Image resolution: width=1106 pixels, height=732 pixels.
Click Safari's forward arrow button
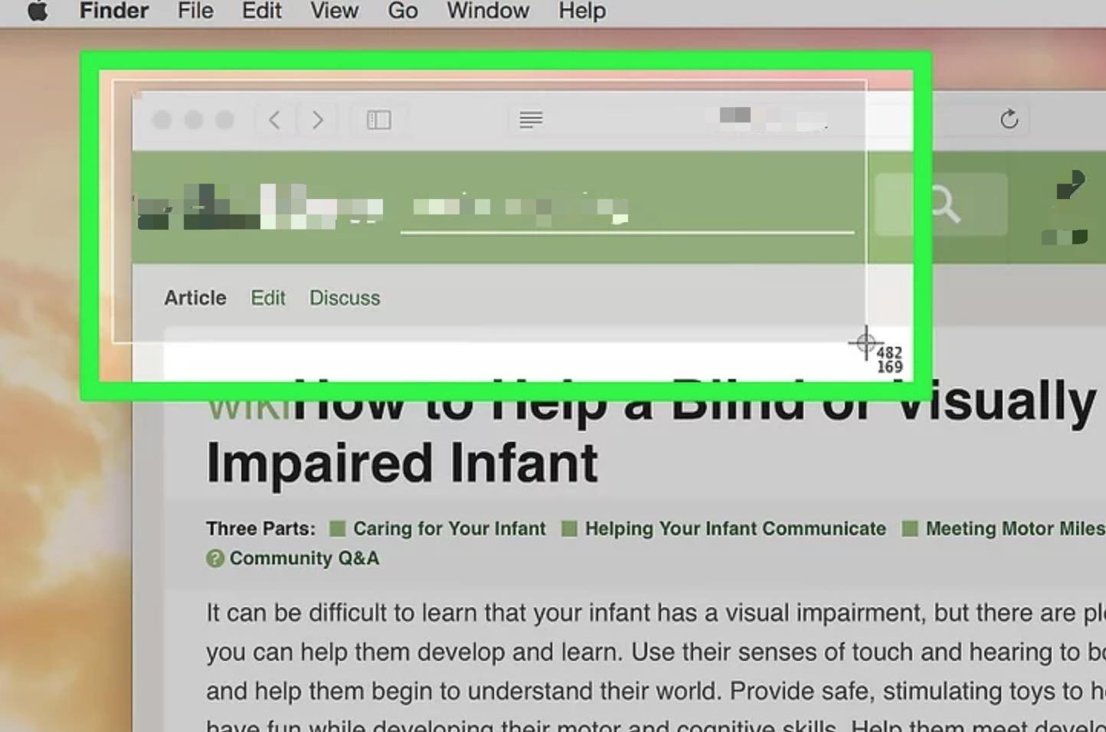[x=317, y=120]
